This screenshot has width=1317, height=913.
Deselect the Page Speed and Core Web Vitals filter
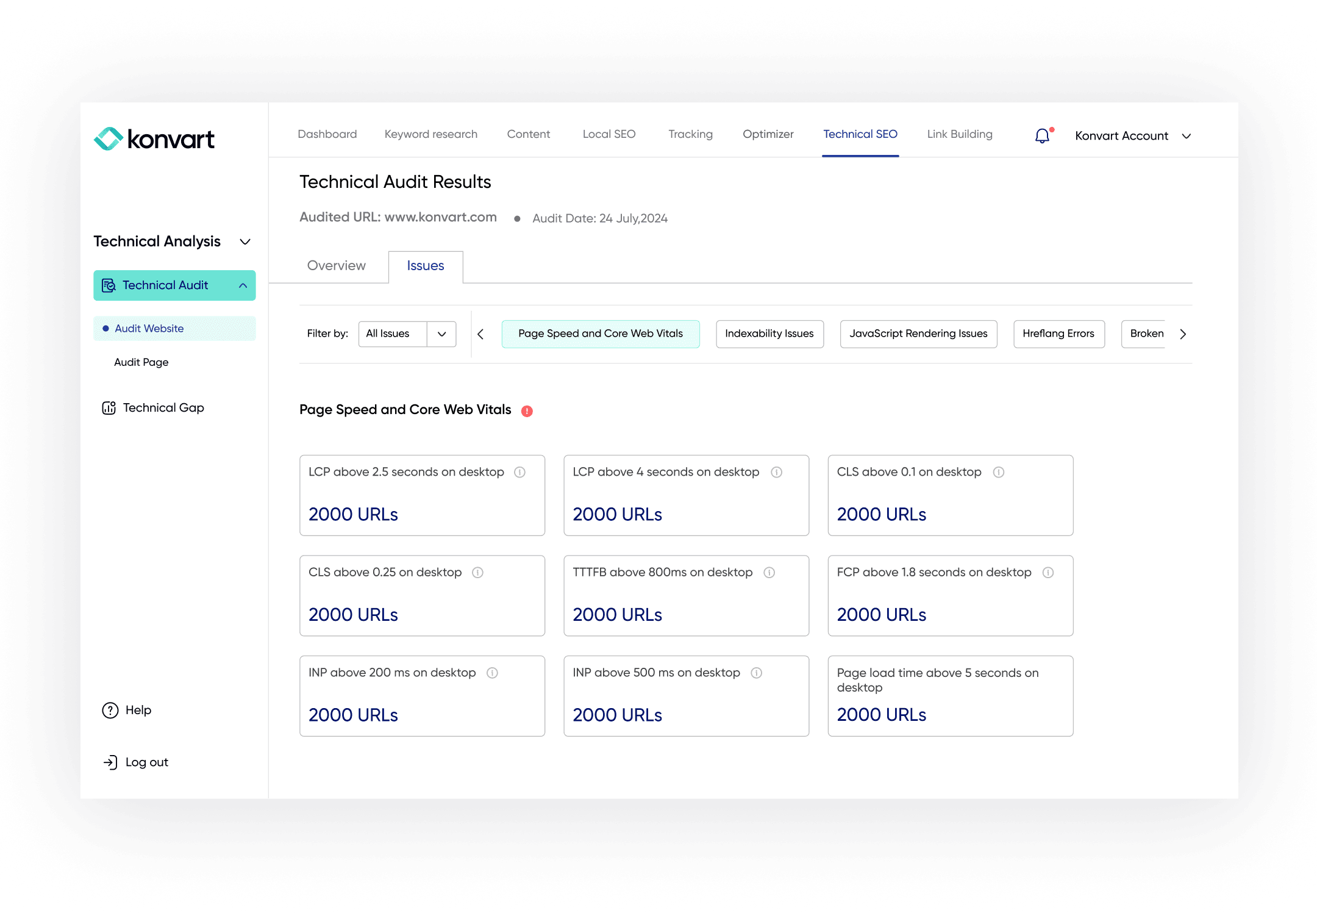600,334
